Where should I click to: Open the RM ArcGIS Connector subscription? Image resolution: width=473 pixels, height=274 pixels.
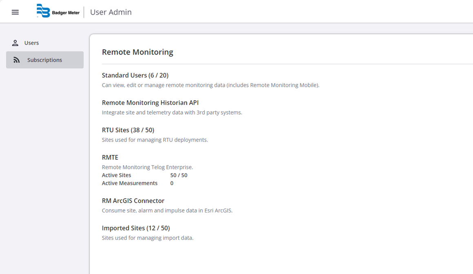tap(133, 201)
